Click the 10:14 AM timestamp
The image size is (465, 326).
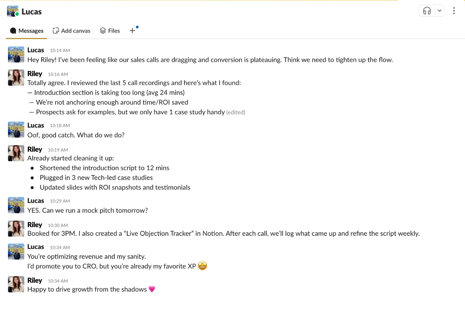pos(60,51)
